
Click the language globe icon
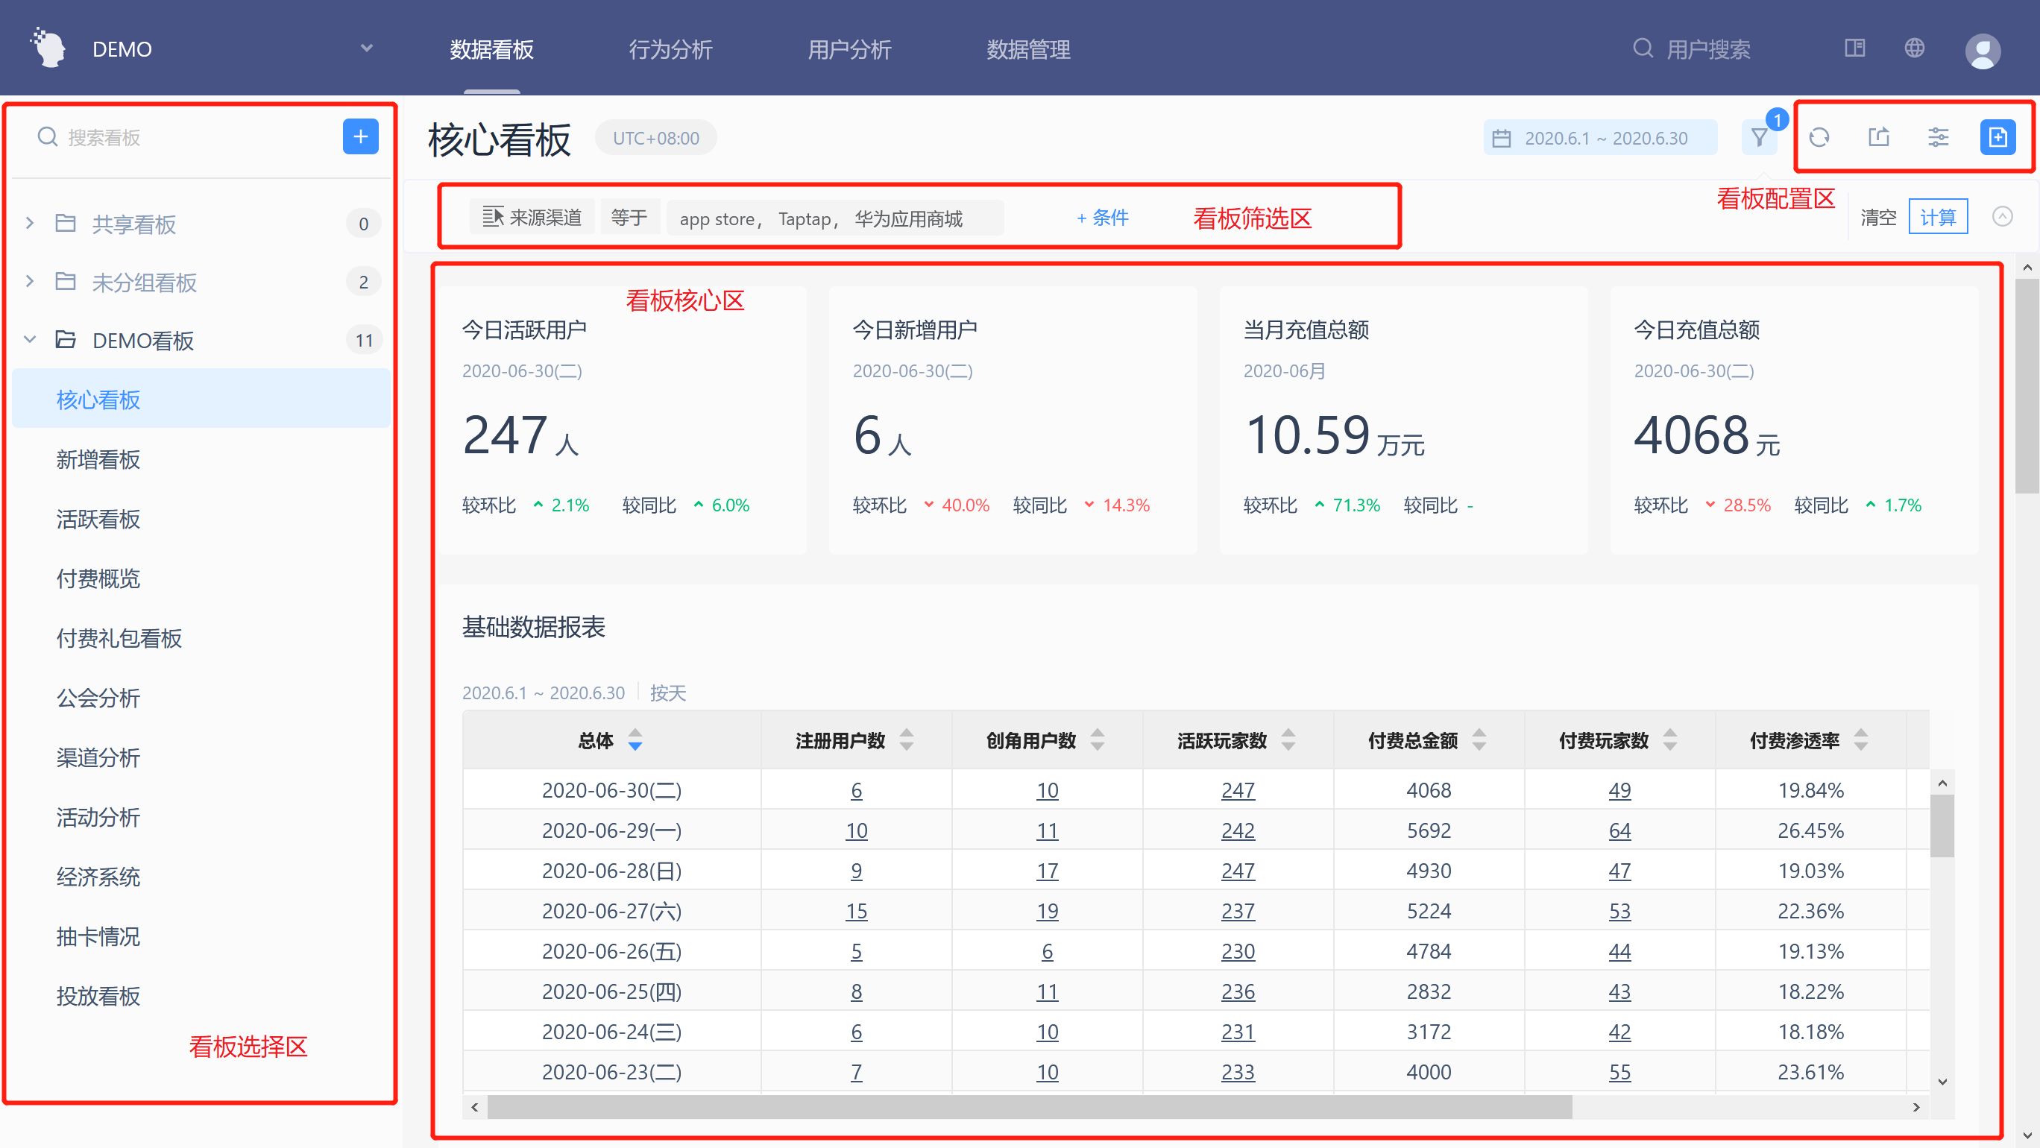pos(1914,48)
